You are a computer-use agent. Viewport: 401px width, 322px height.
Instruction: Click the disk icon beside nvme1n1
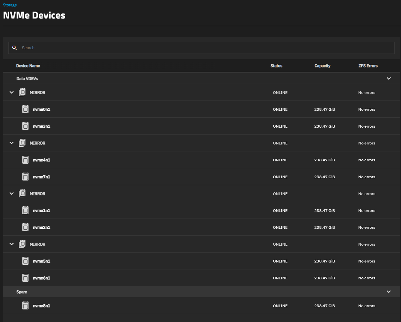25,210
